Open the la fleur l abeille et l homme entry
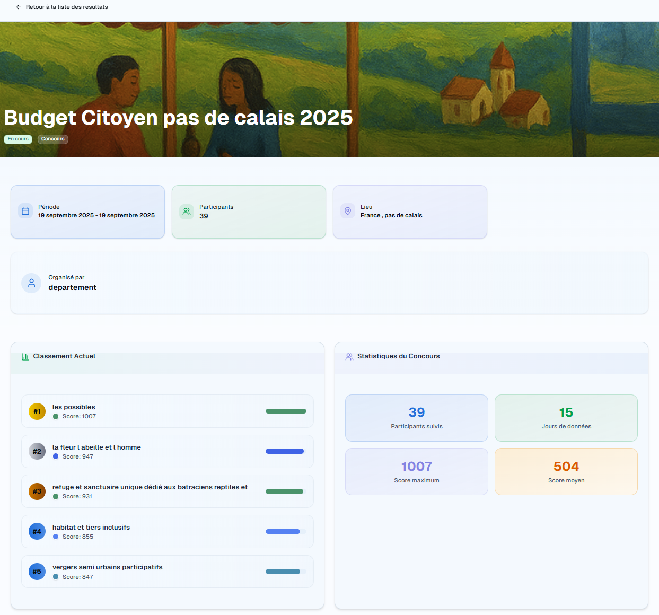The height and width of the screenshot is (615, 659). click(96, 447)
